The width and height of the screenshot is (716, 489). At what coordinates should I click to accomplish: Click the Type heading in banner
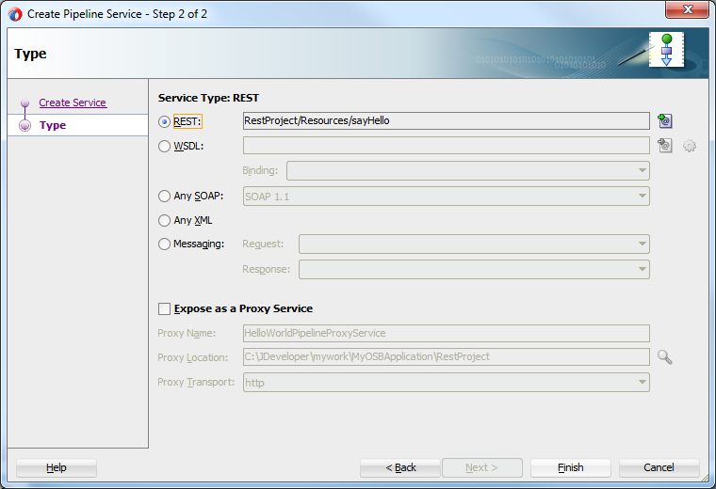(30, 55)
